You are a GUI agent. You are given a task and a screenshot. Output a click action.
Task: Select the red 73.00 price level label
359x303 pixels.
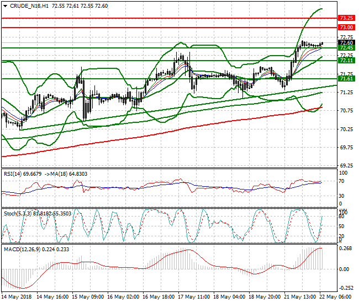346,27
